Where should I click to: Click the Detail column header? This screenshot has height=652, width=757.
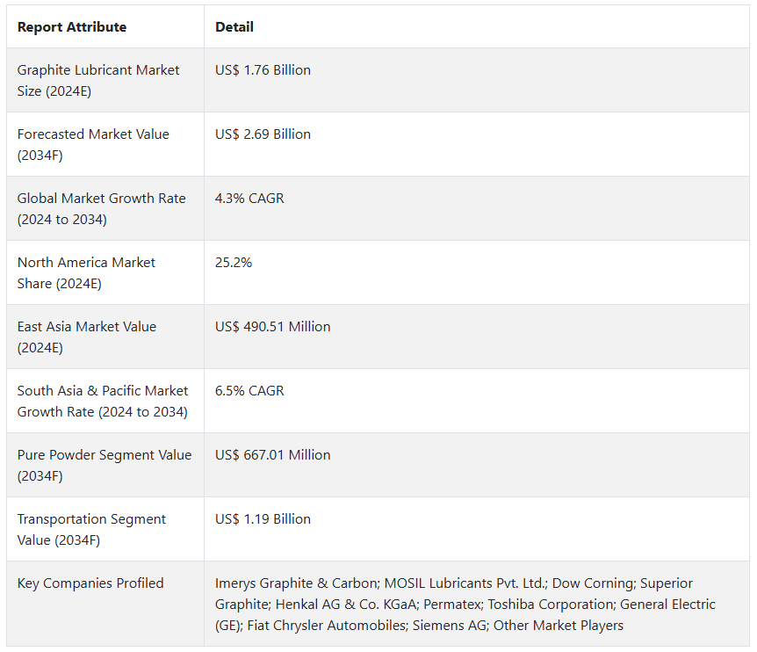coord(234,27)
